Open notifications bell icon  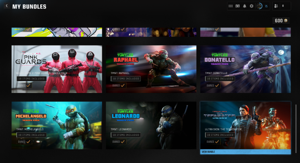pos(244,6)
